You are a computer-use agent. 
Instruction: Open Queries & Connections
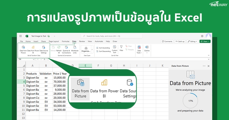pyautogui.click(x=66, y=50)
